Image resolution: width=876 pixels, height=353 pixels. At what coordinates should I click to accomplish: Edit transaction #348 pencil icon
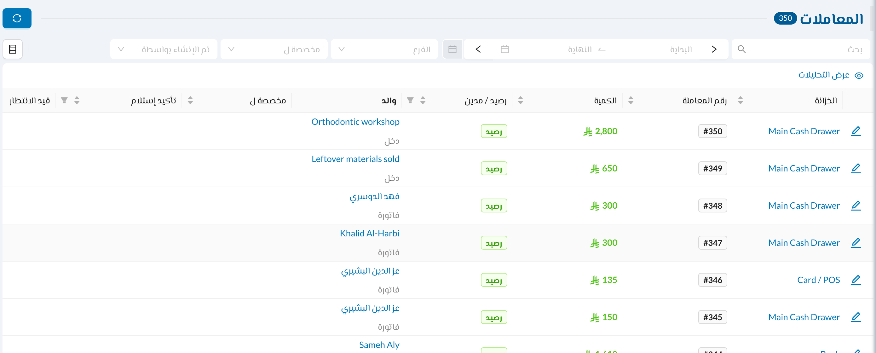[856, 205]
